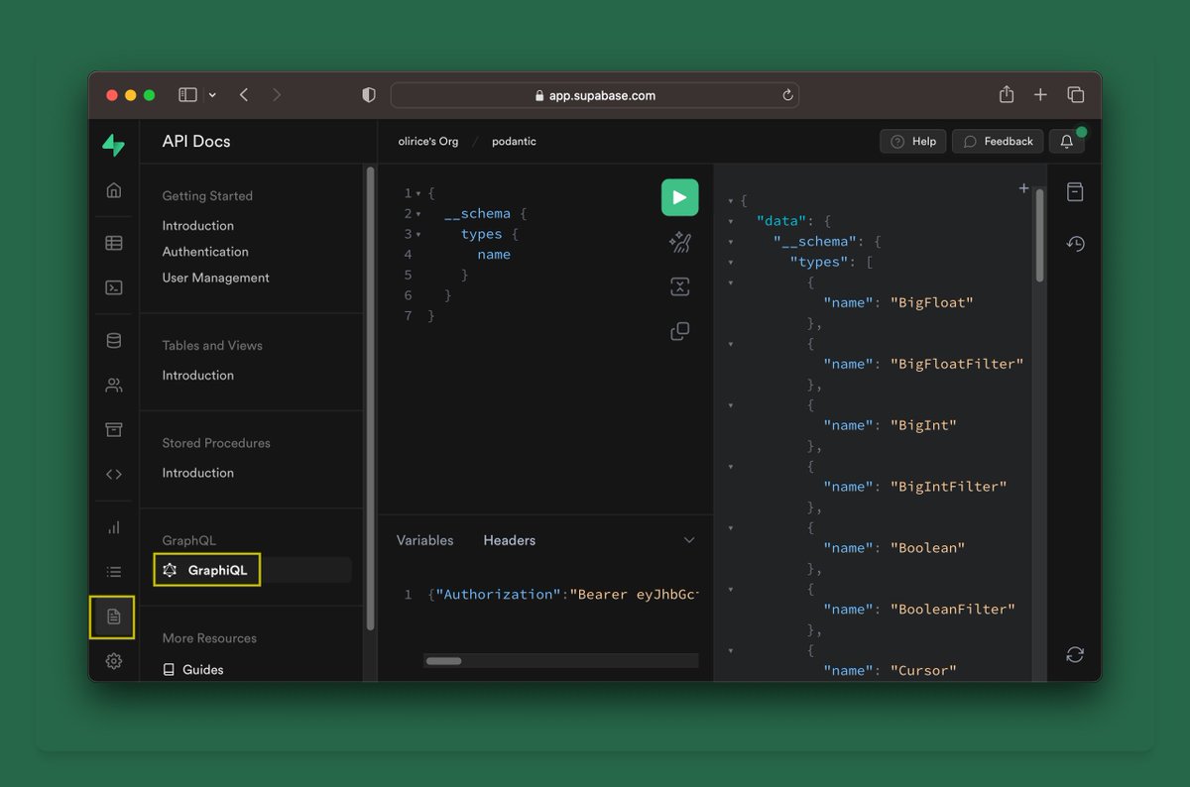Click the response pane vertical scrollbar
The height and width of the screenshot is (787, 1190).
[1039, 235]
